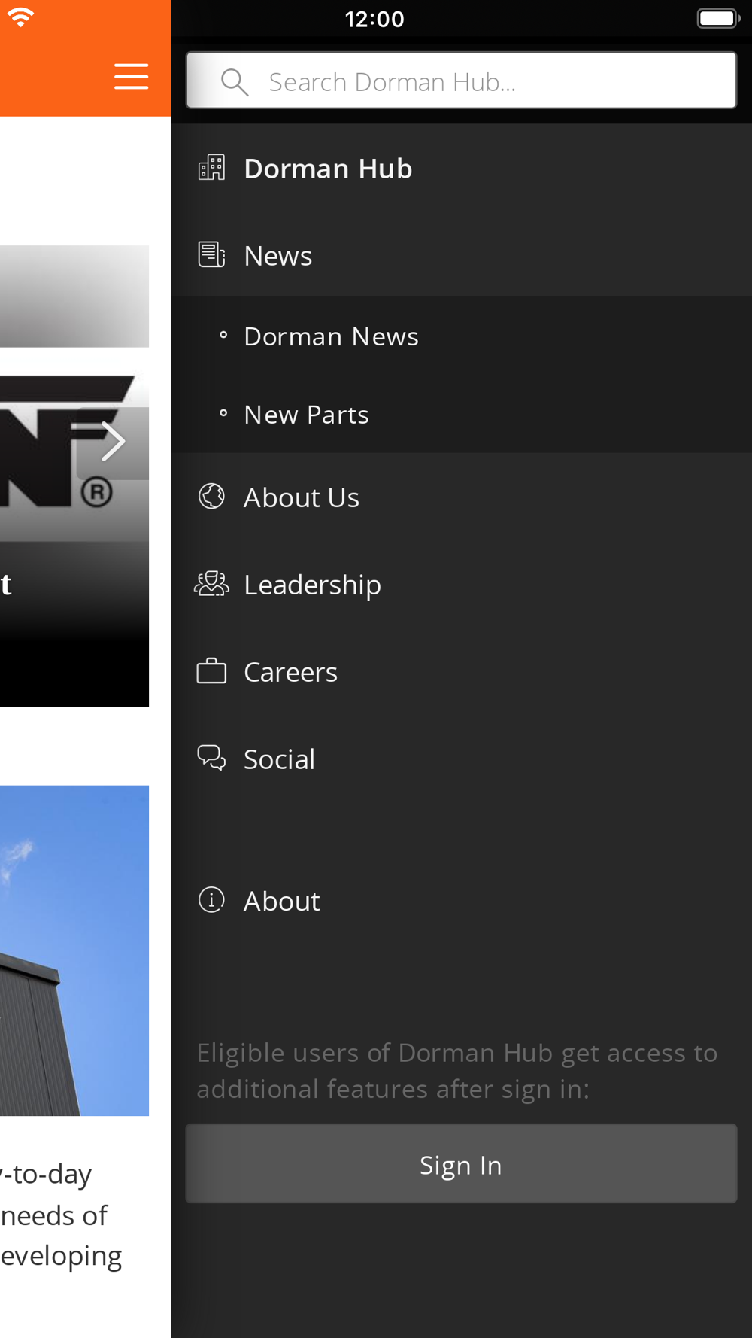Tap the blue sky building image
The height and width of the screenshot is (1338, 752).
point(74,950)
